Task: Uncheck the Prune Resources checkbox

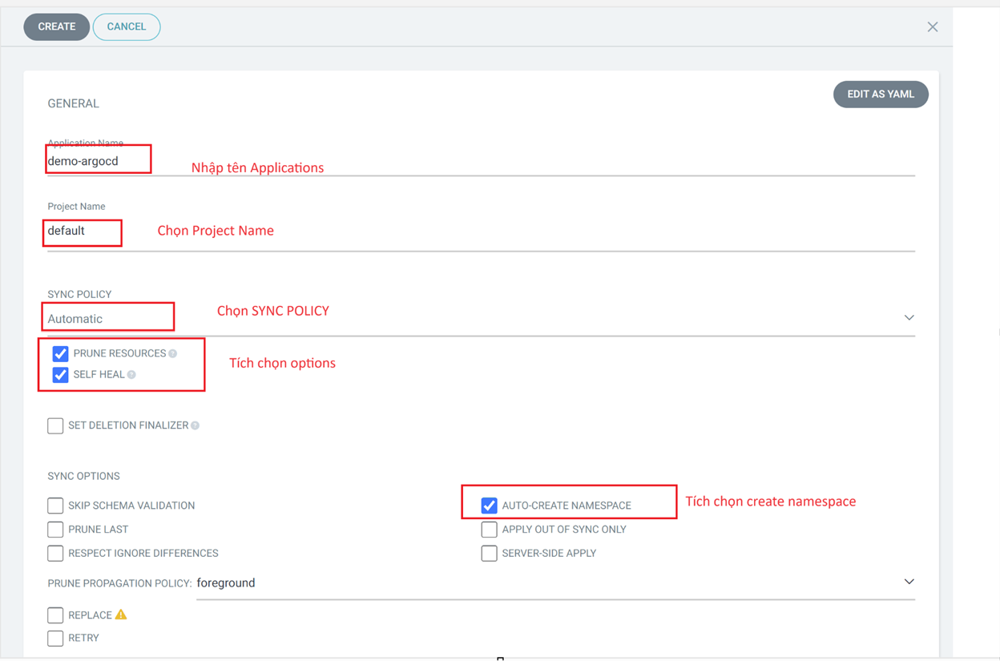Action: point(60,353)
